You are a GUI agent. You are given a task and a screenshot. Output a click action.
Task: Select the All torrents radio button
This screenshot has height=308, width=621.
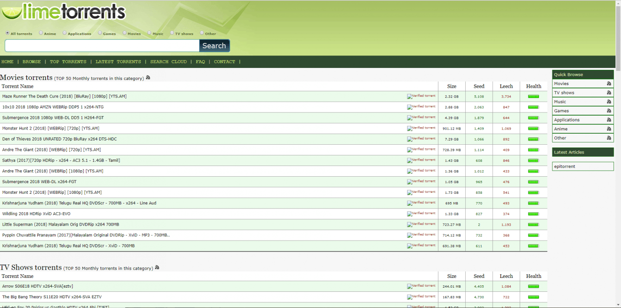(x=7, y=33)
